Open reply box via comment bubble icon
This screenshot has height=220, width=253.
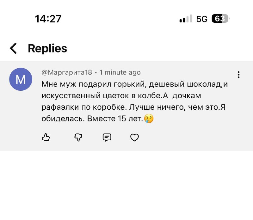tap(107, 137)
